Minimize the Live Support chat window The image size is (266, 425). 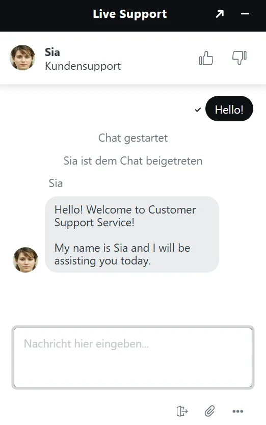point(245,14)
